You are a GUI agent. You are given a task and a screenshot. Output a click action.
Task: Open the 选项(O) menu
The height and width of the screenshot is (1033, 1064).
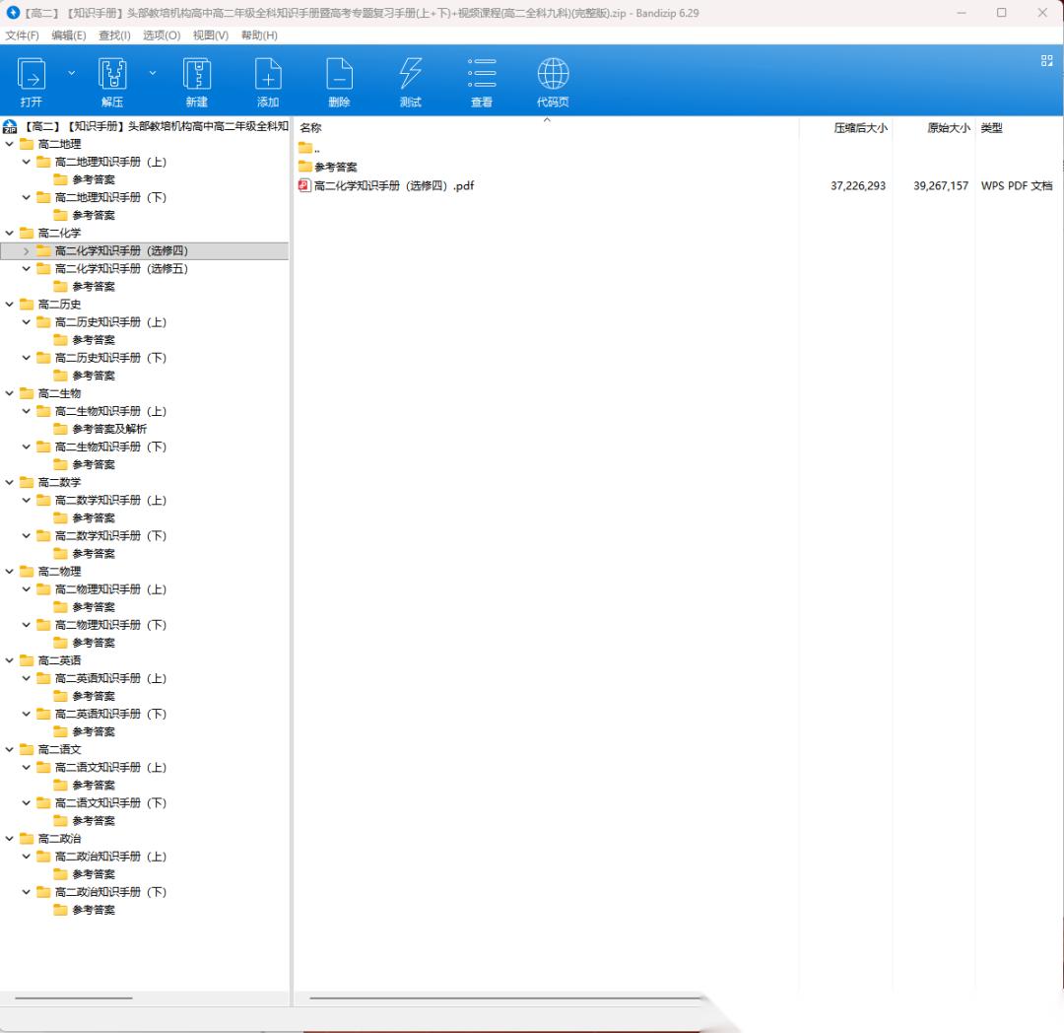(162, 35)
